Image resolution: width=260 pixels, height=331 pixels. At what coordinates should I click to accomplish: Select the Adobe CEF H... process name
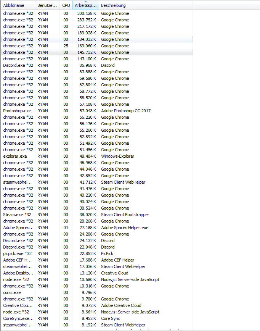(x=17, y=260)
